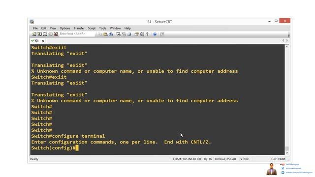Click the 'VT100' emulation status entry
Image resolution: width=315 pixels, height=177 pixels.
244,159
